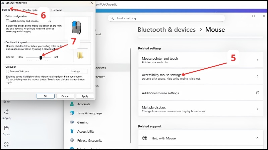Click the Help with Mouse globe icon
The height and width of the screenshot is (150, 268).
click(145, 138)
